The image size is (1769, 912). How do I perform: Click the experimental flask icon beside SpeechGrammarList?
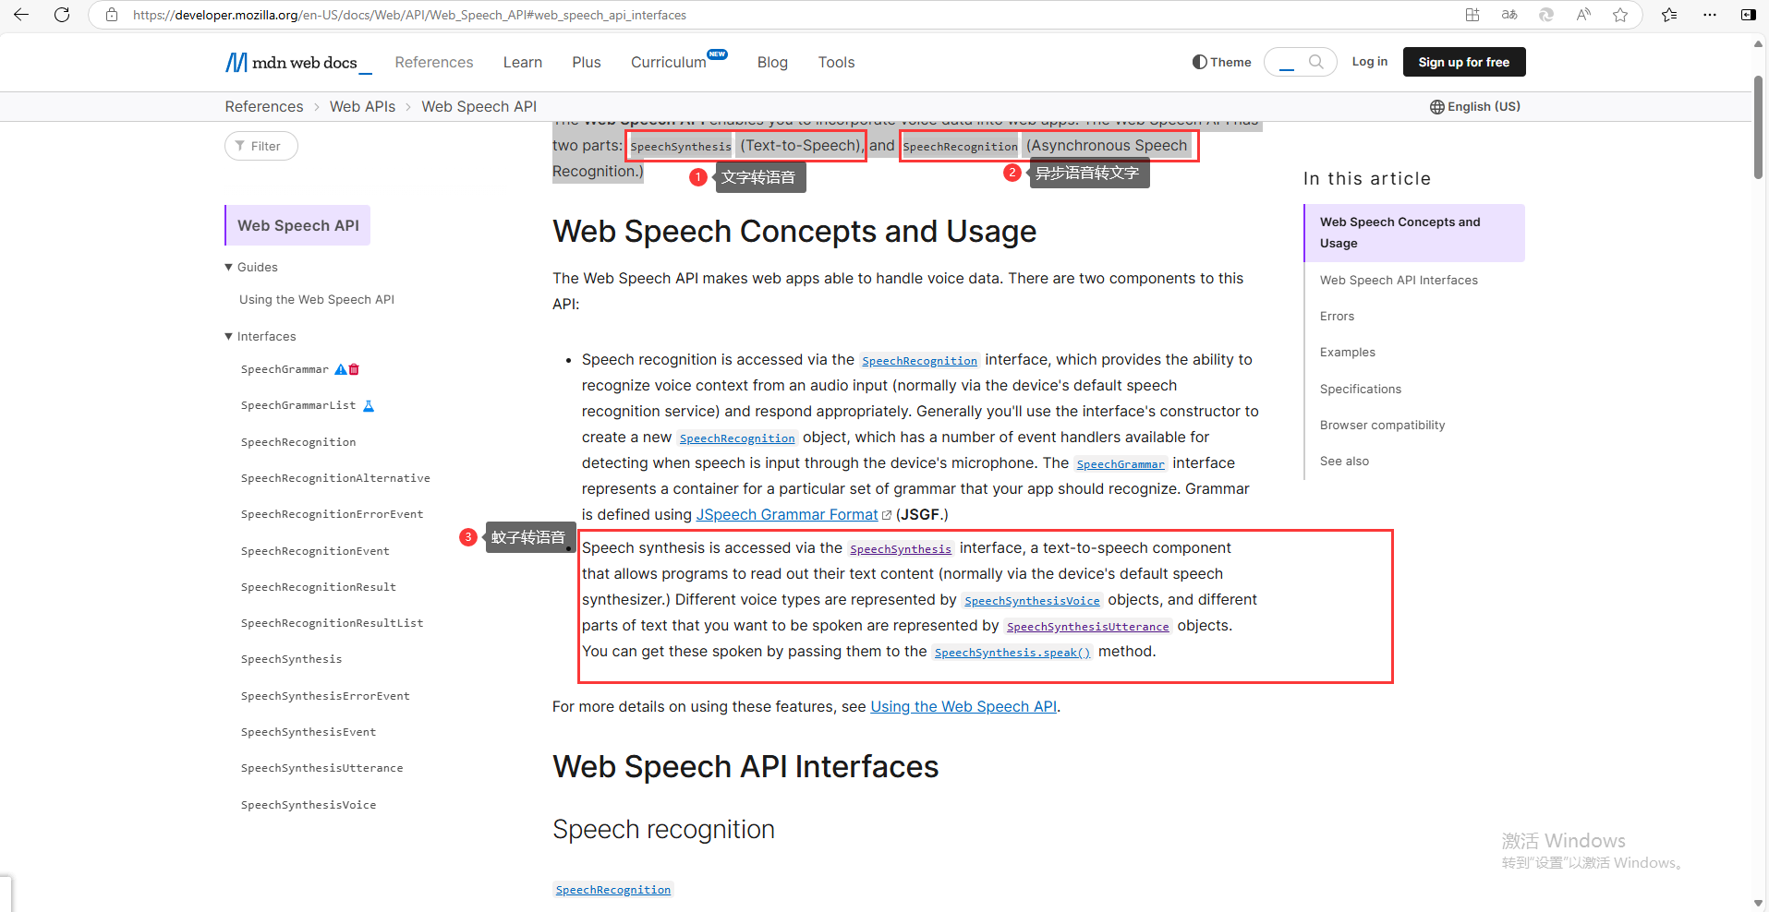369,405
